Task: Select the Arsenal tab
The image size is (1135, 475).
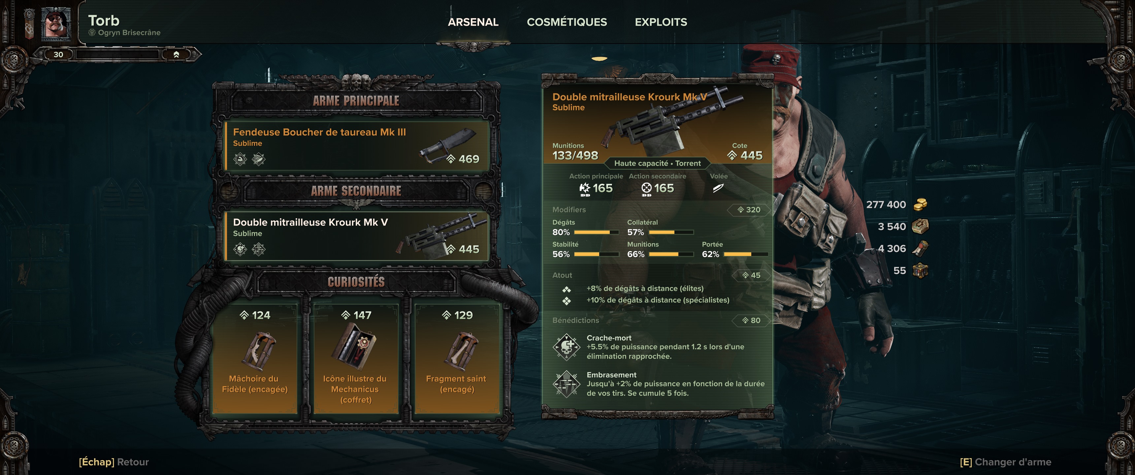Action: 473,22
